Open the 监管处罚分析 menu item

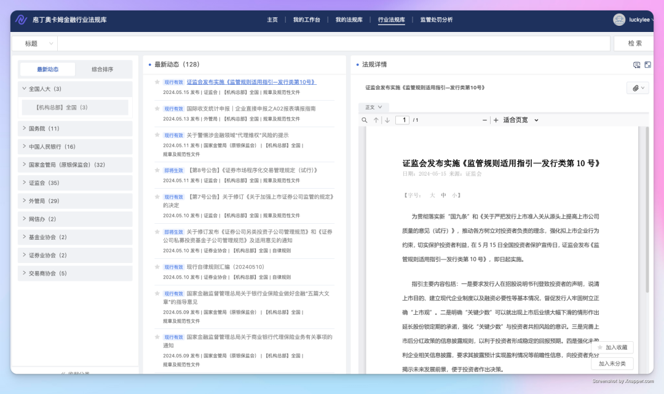(x=437, y=19)
